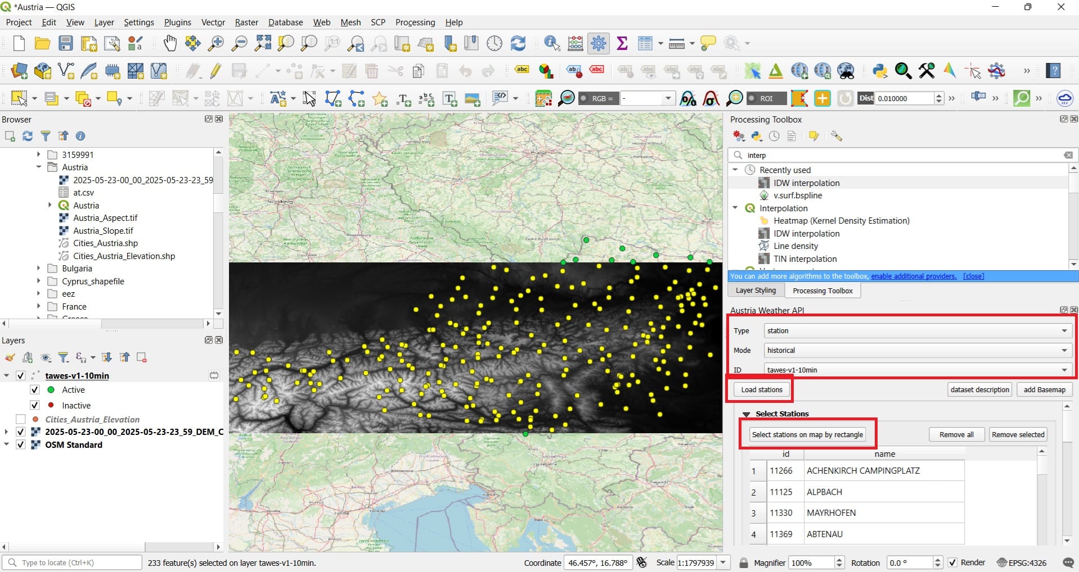1079x572 pixels.
Task: Open the Processing menu
Action: (x=415, y=22)
